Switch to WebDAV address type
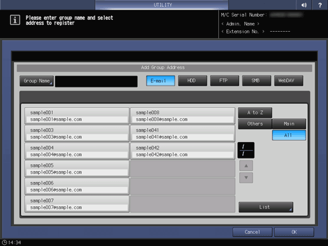The image size is (328, 246). coord(289,81)
